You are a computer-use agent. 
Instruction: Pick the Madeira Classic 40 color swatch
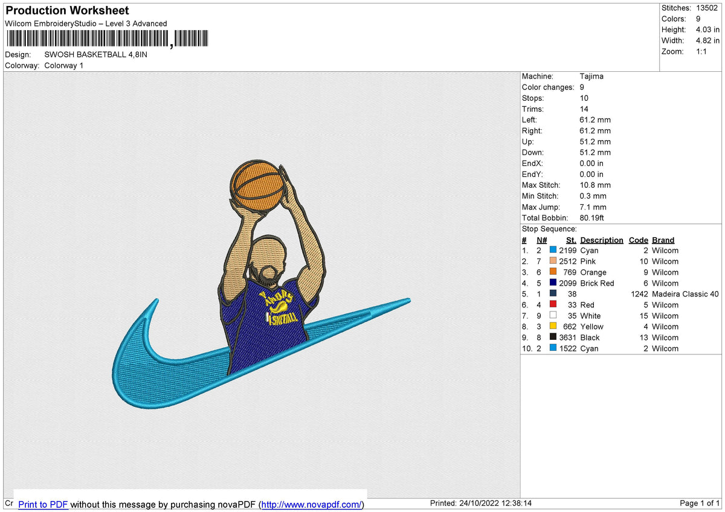tap(553, 294)
